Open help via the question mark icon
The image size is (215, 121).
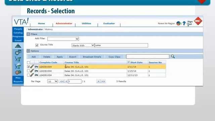pyautogui.click(x=184, y=23)
